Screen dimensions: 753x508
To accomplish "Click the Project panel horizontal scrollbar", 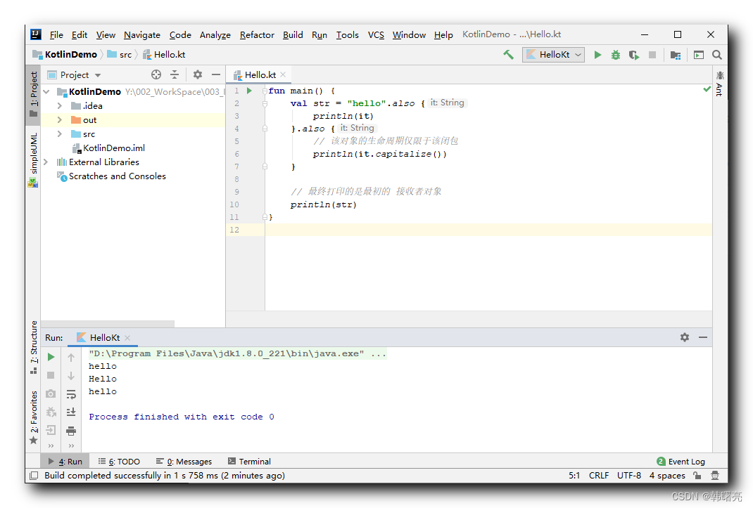I will pos(108,323).
